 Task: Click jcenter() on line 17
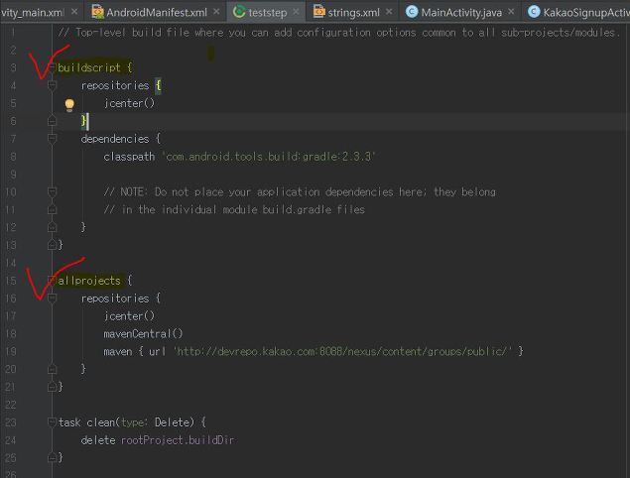tap(129, 315)
